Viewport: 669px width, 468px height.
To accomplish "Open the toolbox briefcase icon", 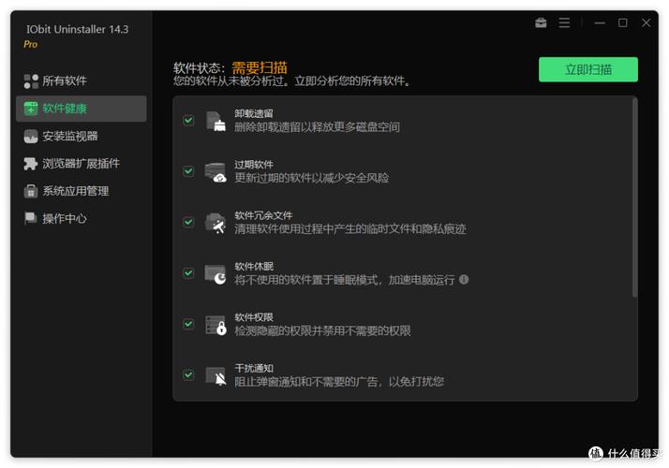I will [541, 23].
